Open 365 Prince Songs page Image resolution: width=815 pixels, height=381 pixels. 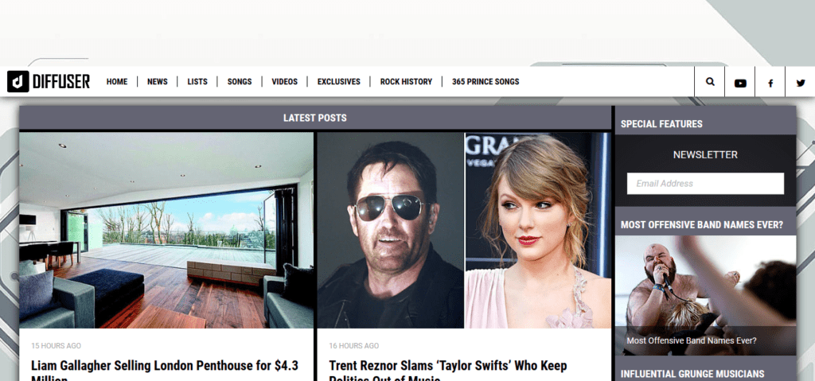(485, 82)
